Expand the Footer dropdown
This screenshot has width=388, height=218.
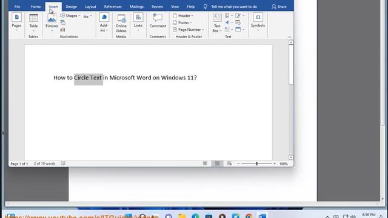(x=191, y=23)
